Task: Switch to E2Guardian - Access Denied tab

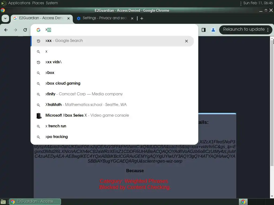Action: [41, 18]
